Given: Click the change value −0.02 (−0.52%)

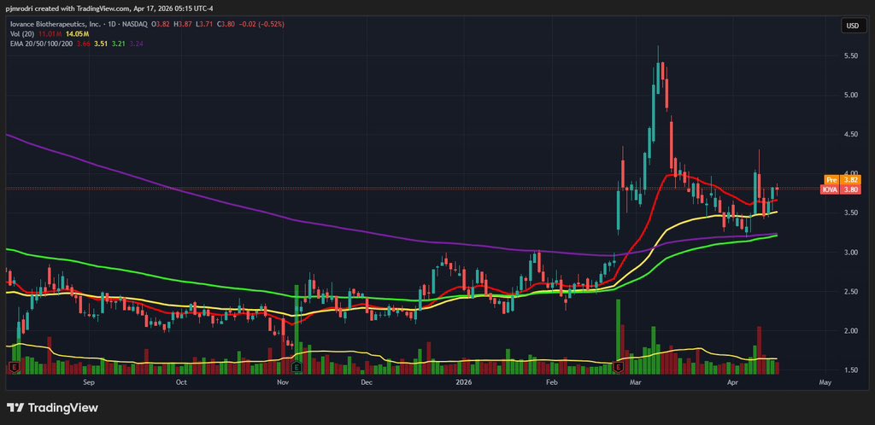Looking at the screenshot, I should tap(261, 25).
